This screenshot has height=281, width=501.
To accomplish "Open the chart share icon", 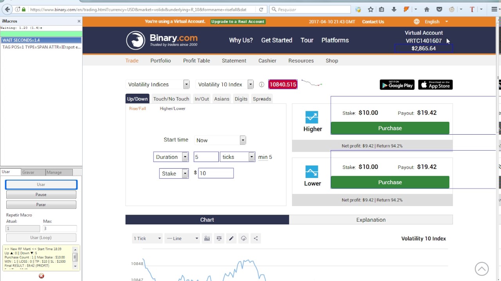I will tap(256, 238).
